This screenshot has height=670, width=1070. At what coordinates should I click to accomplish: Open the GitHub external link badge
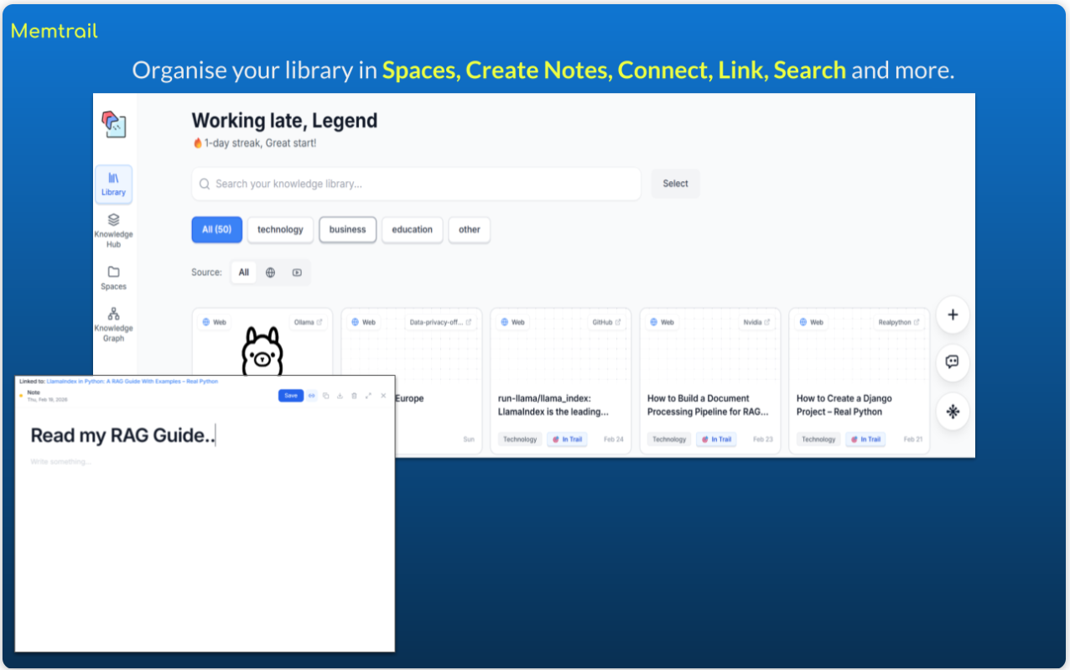click(606, 322)
